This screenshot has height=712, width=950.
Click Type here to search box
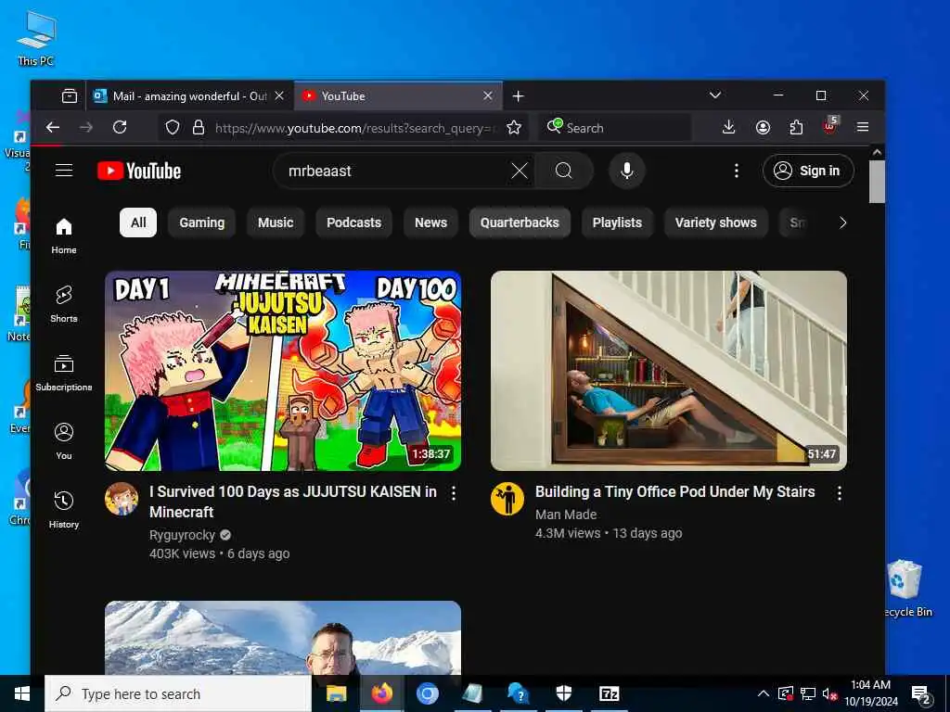[178, 693]
